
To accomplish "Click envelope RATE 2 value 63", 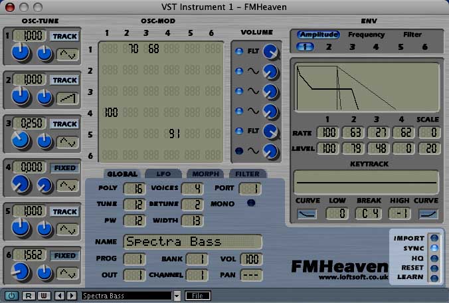I will [x=353, y=132].
